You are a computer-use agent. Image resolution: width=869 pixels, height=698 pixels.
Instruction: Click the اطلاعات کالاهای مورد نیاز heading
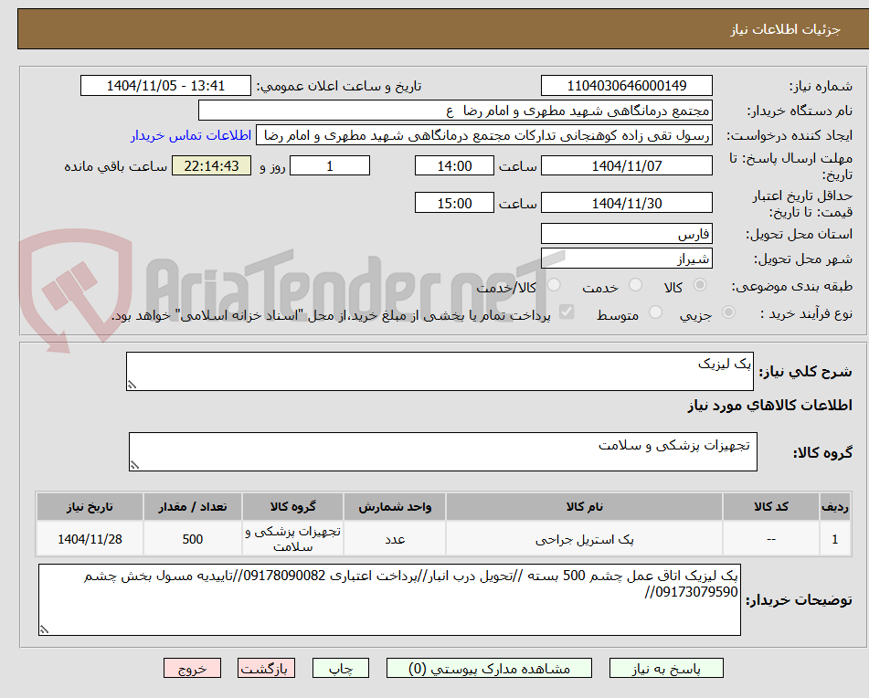(769, 406)
